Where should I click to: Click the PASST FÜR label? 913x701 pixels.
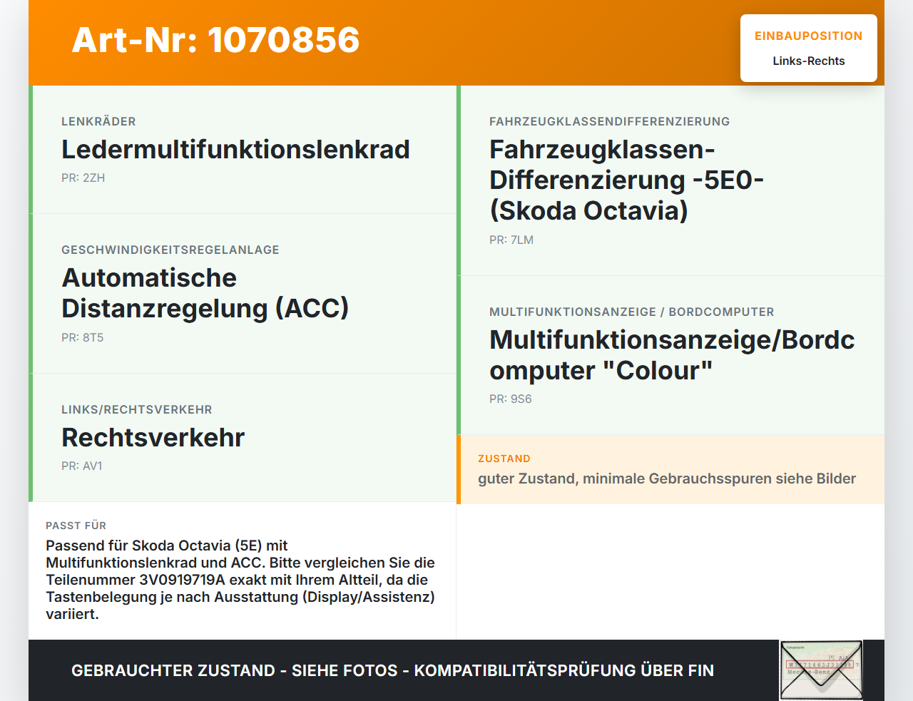click(x=76, y=526)
